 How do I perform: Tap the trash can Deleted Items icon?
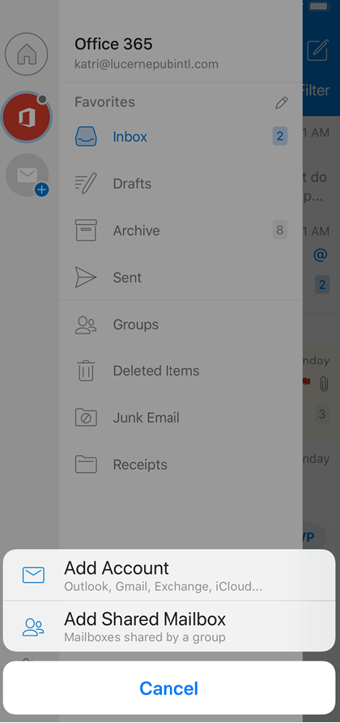tap(86, 371)
